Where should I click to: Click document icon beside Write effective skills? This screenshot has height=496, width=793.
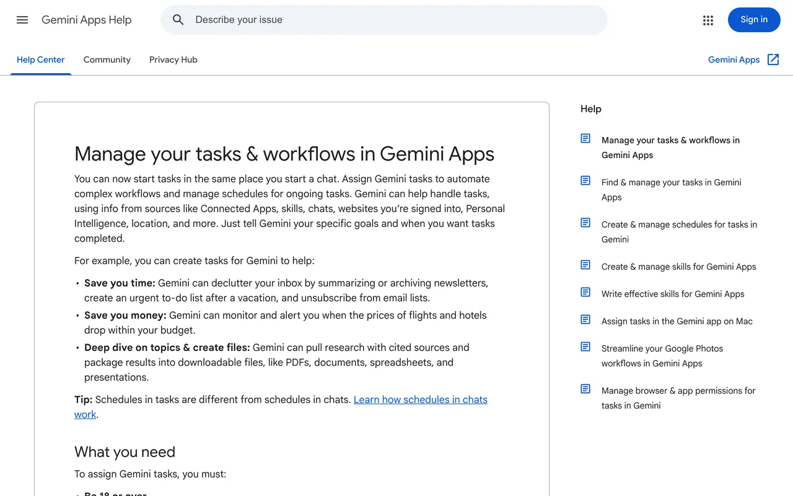click(x=585, y=292)
